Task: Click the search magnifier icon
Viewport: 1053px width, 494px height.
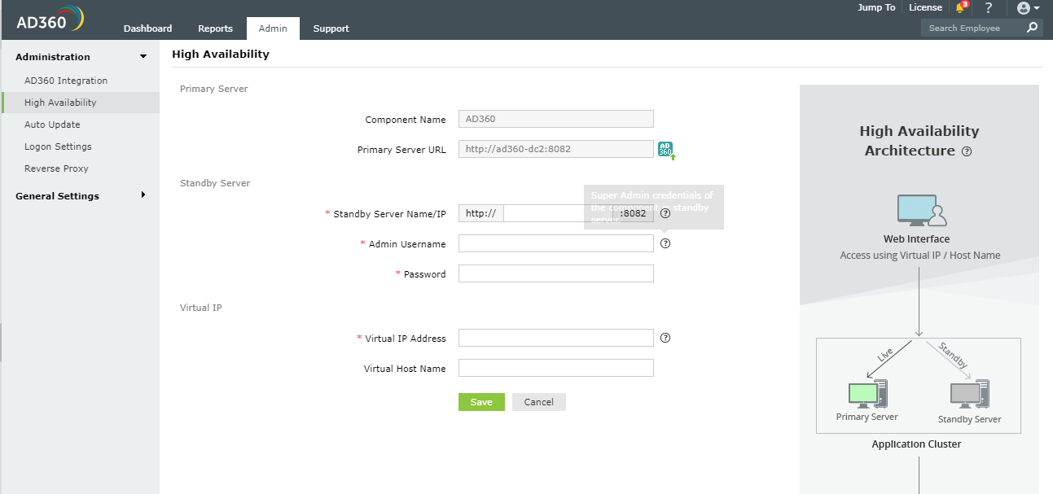Action: click(x=1033, y=28)
